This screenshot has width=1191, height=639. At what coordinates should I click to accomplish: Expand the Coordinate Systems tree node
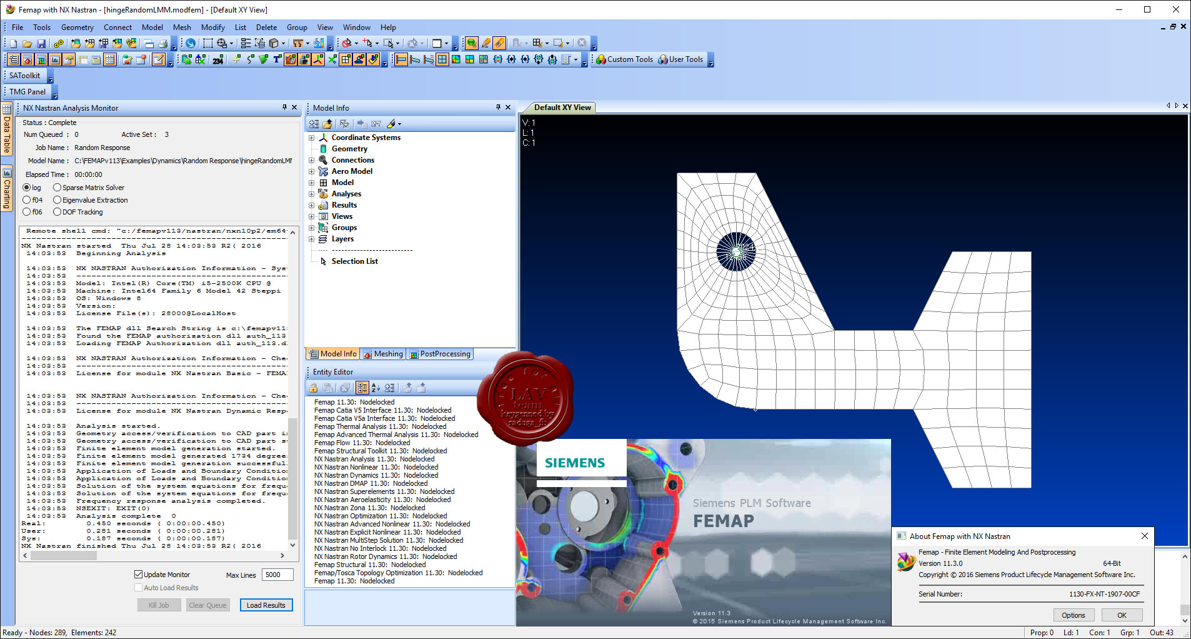pos(311,138)
